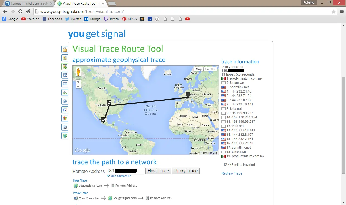Viewport: 346px width, 205px height.
Task: Click the '19 hops / 5.3 seconds' text
Action: tap(238, 74)
